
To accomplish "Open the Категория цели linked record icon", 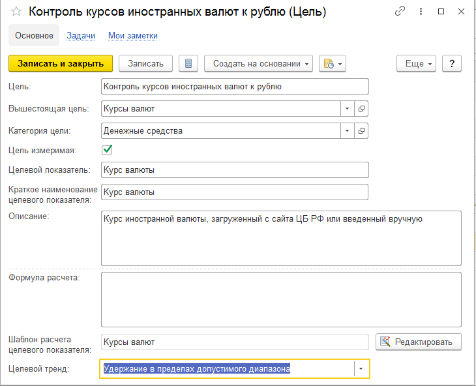I will [361, 131].
